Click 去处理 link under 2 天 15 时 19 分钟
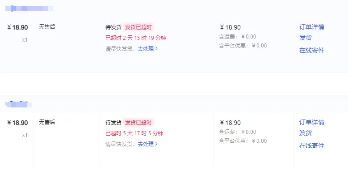The width and height of the screenshot is (348, 171). point(146,49)
